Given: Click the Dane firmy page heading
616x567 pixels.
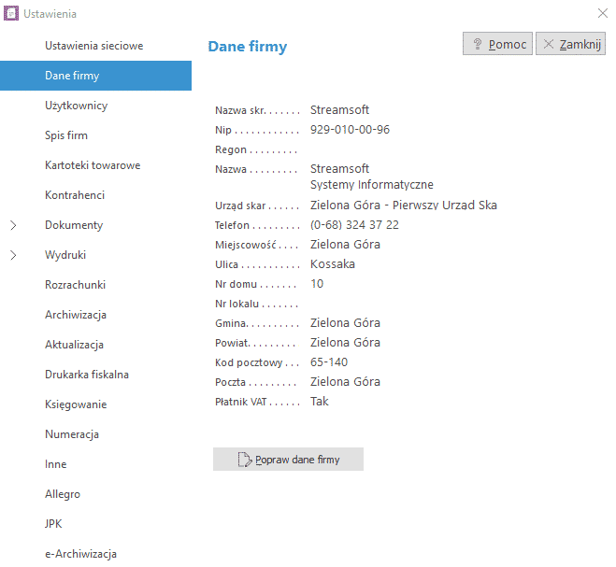Looking at the screenshot, I should coord(248,47).
